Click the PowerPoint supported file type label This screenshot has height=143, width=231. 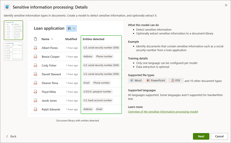pyautogui.click(x=158, y=80)
